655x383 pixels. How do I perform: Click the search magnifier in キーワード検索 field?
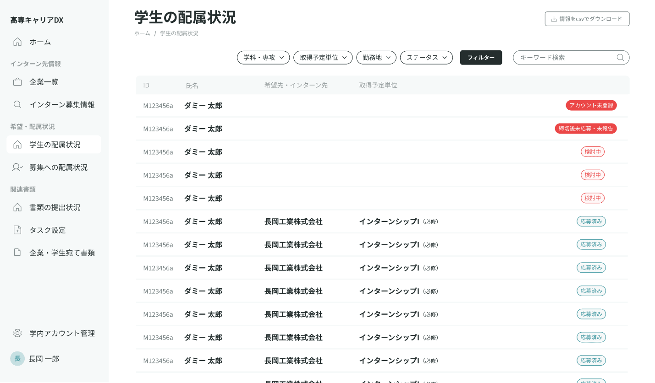click(x=620, y=57)
